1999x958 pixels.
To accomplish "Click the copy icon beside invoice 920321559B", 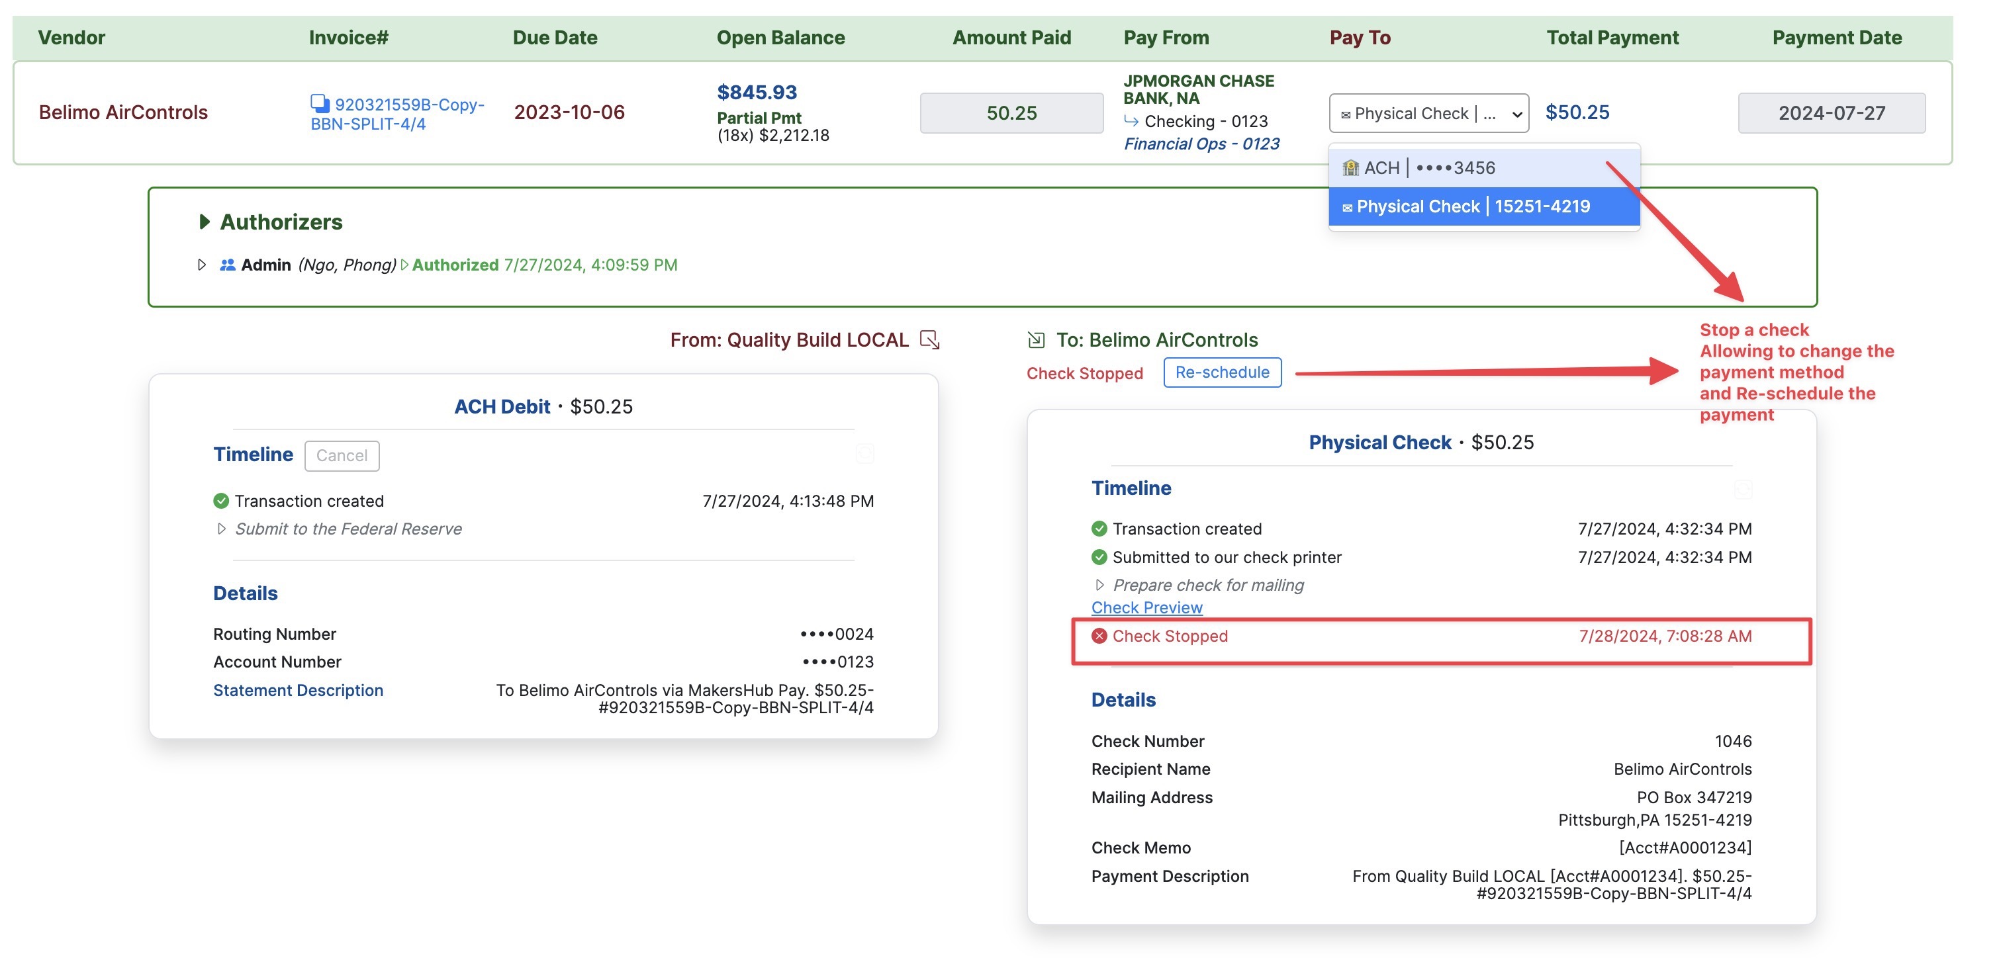I will coord(319,103).
